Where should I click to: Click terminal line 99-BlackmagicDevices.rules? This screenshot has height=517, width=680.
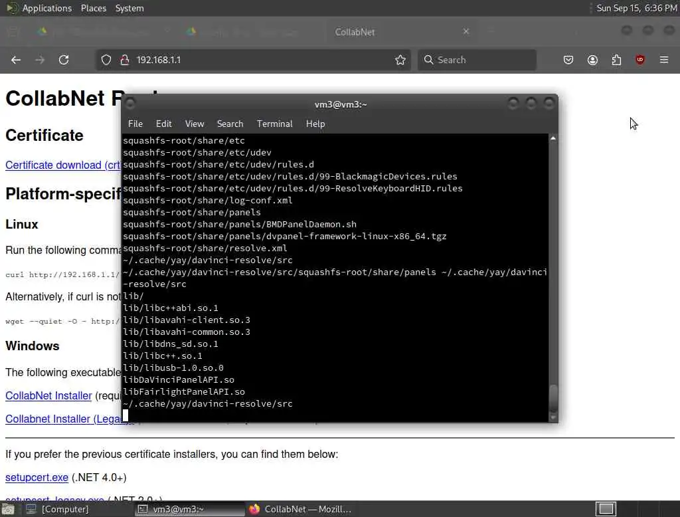tap(290, 177)
